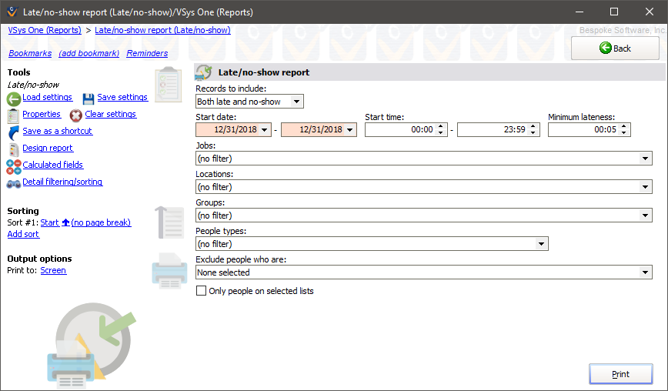Click the blue arrow Save as shortcut icon

[x=14, y=132]
